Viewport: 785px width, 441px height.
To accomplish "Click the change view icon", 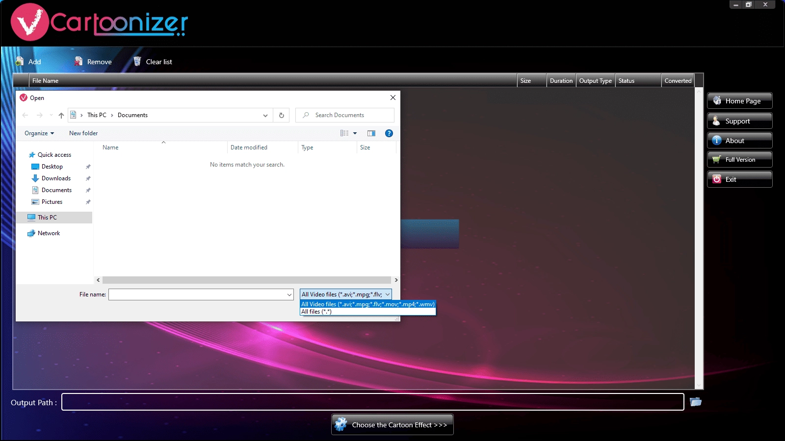I will coord(344,133).
